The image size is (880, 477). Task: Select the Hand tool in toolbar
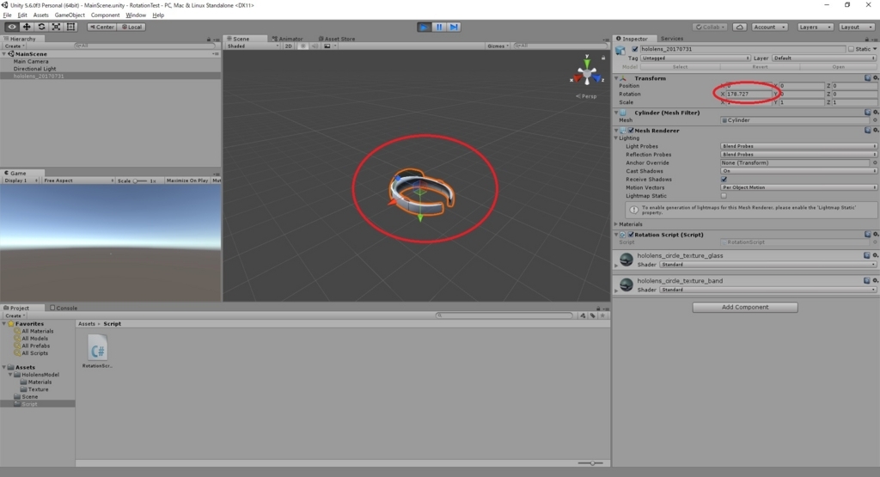coord(11,27)
